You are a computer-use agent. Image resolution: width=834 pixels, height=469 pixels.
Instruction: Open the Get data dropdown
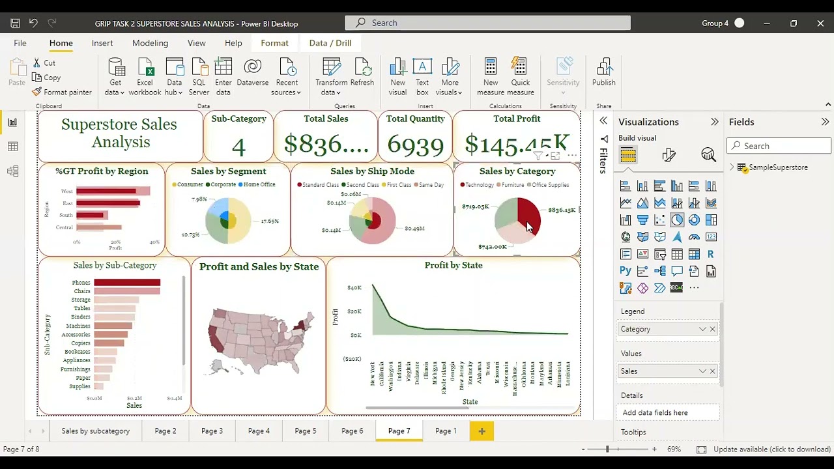coord(115,78)
